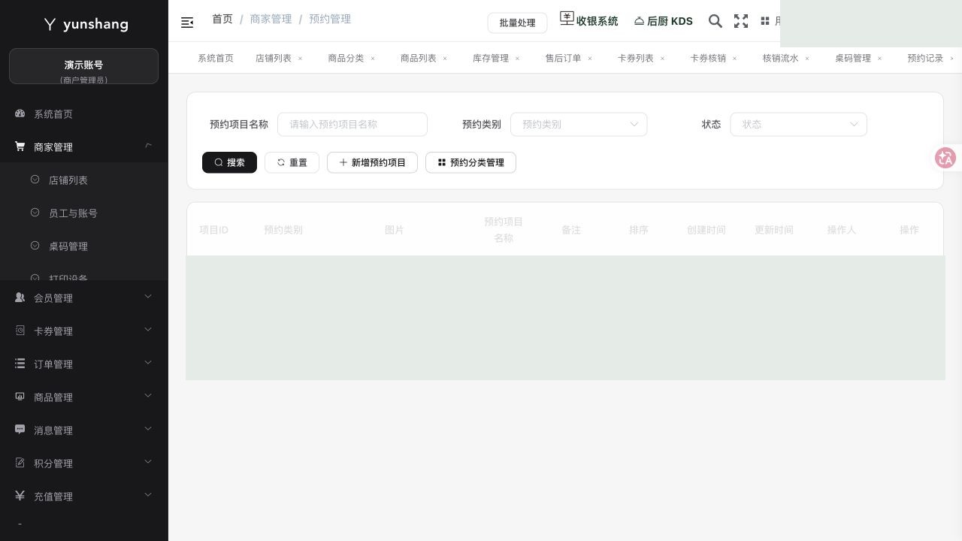Go to 首页 via breadcrumb
Image resolution: width=962 pixels, height=541 pixels.
click(x=222, y=19)
